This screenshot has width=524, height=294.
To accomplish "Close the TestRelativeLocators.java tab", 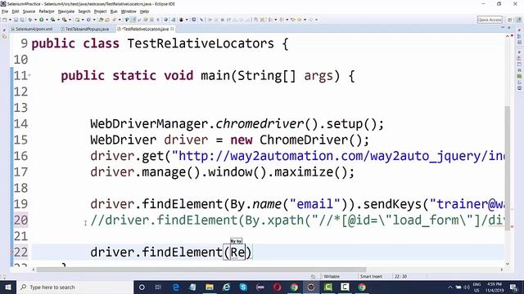I will click(x=172, y=29).
